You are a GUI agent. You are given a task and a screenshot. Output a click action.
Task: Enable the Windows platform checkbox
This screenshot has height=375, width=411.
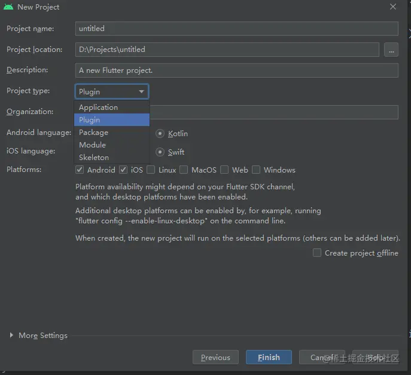click(x=256, y=170)
